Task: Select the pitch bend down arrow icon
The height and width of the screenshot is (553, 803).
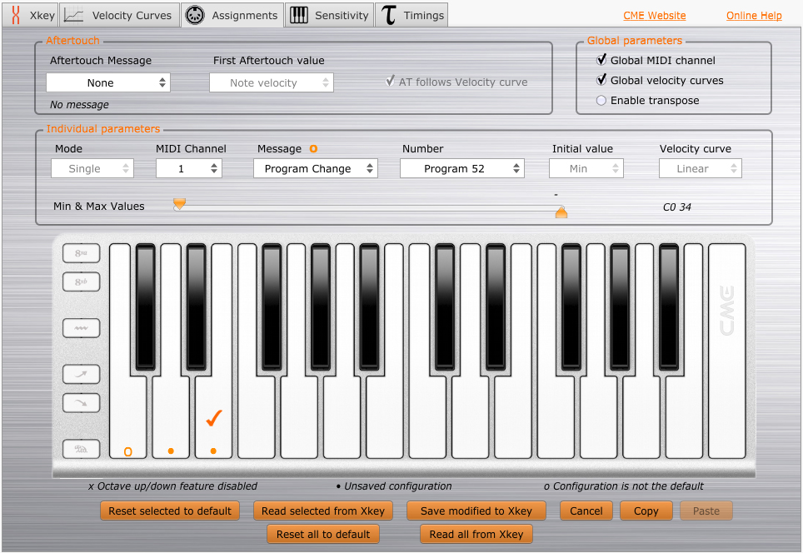Action: [x=81, y=402]
